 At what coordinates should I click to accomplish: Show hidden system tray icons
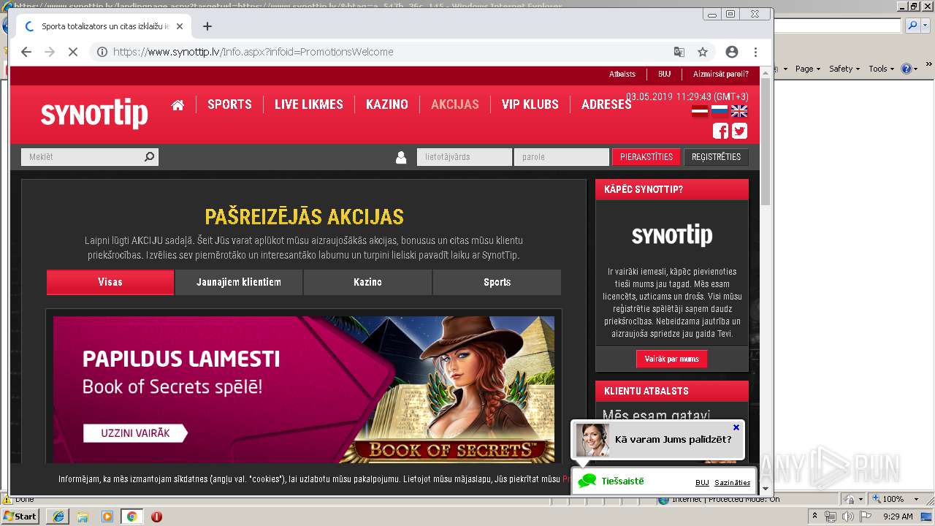(x=815, y=517)
